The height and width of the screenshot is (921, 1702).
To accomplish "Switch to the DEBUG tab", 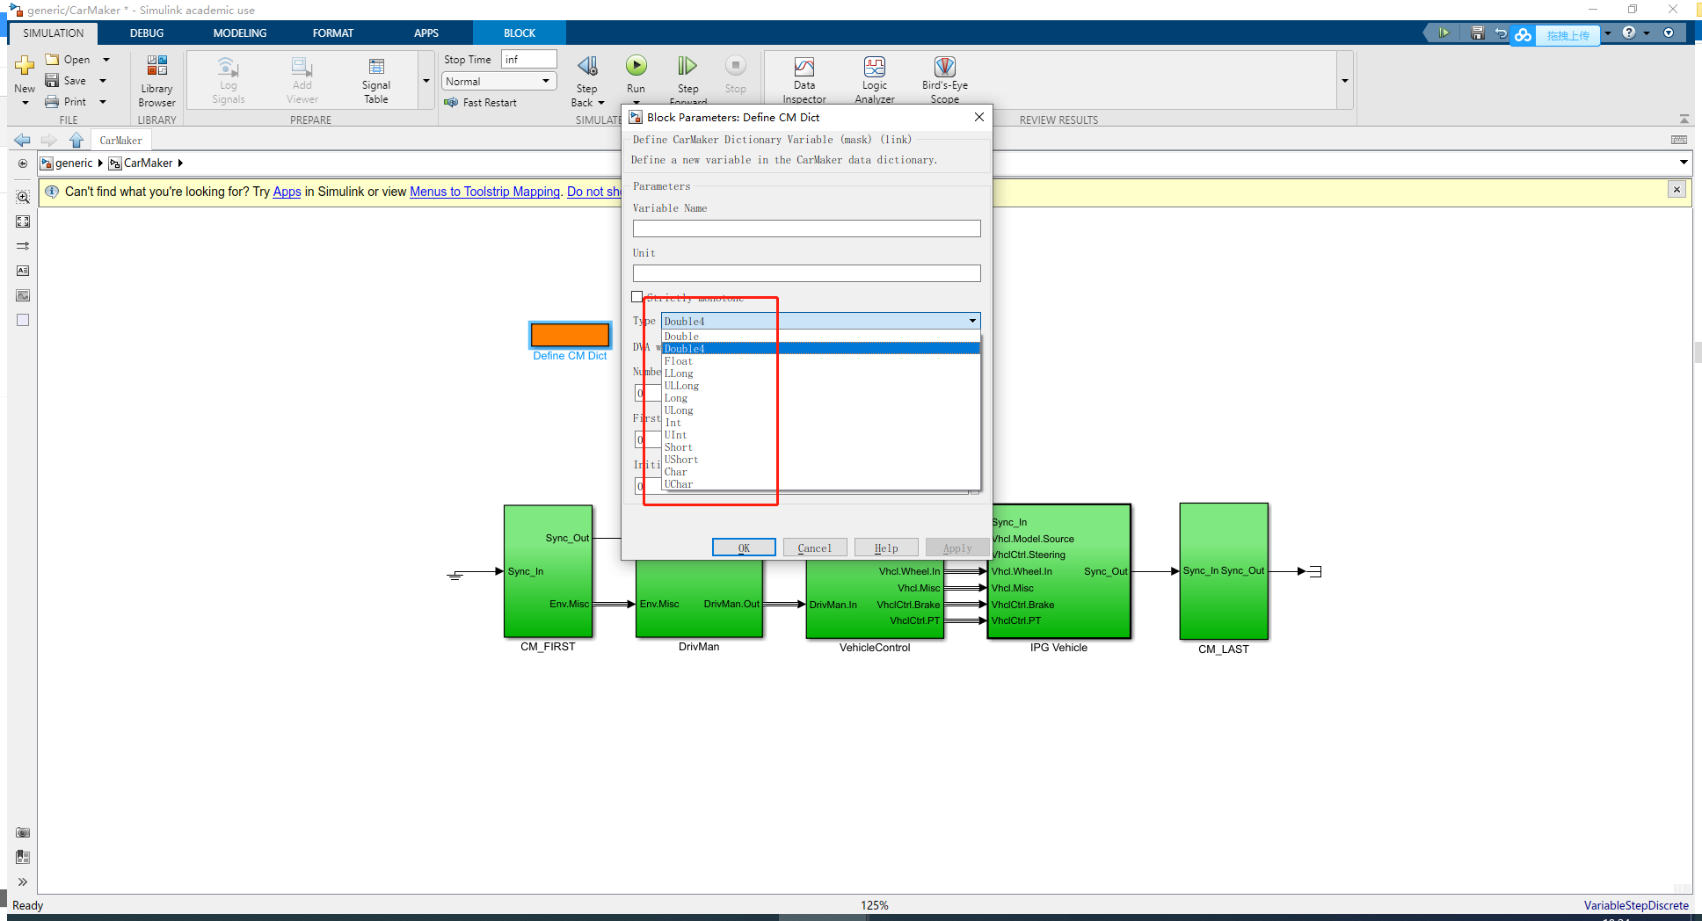I will pos(147,33).
